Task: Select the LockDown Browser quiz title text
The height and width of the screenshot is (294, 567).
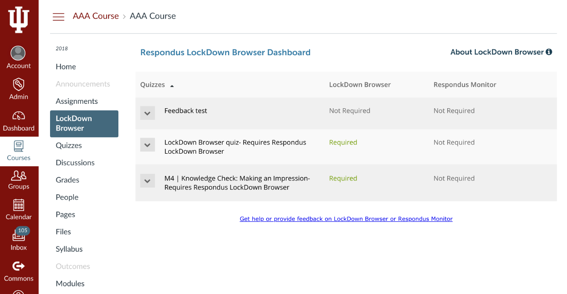Action: coord(235,147)
